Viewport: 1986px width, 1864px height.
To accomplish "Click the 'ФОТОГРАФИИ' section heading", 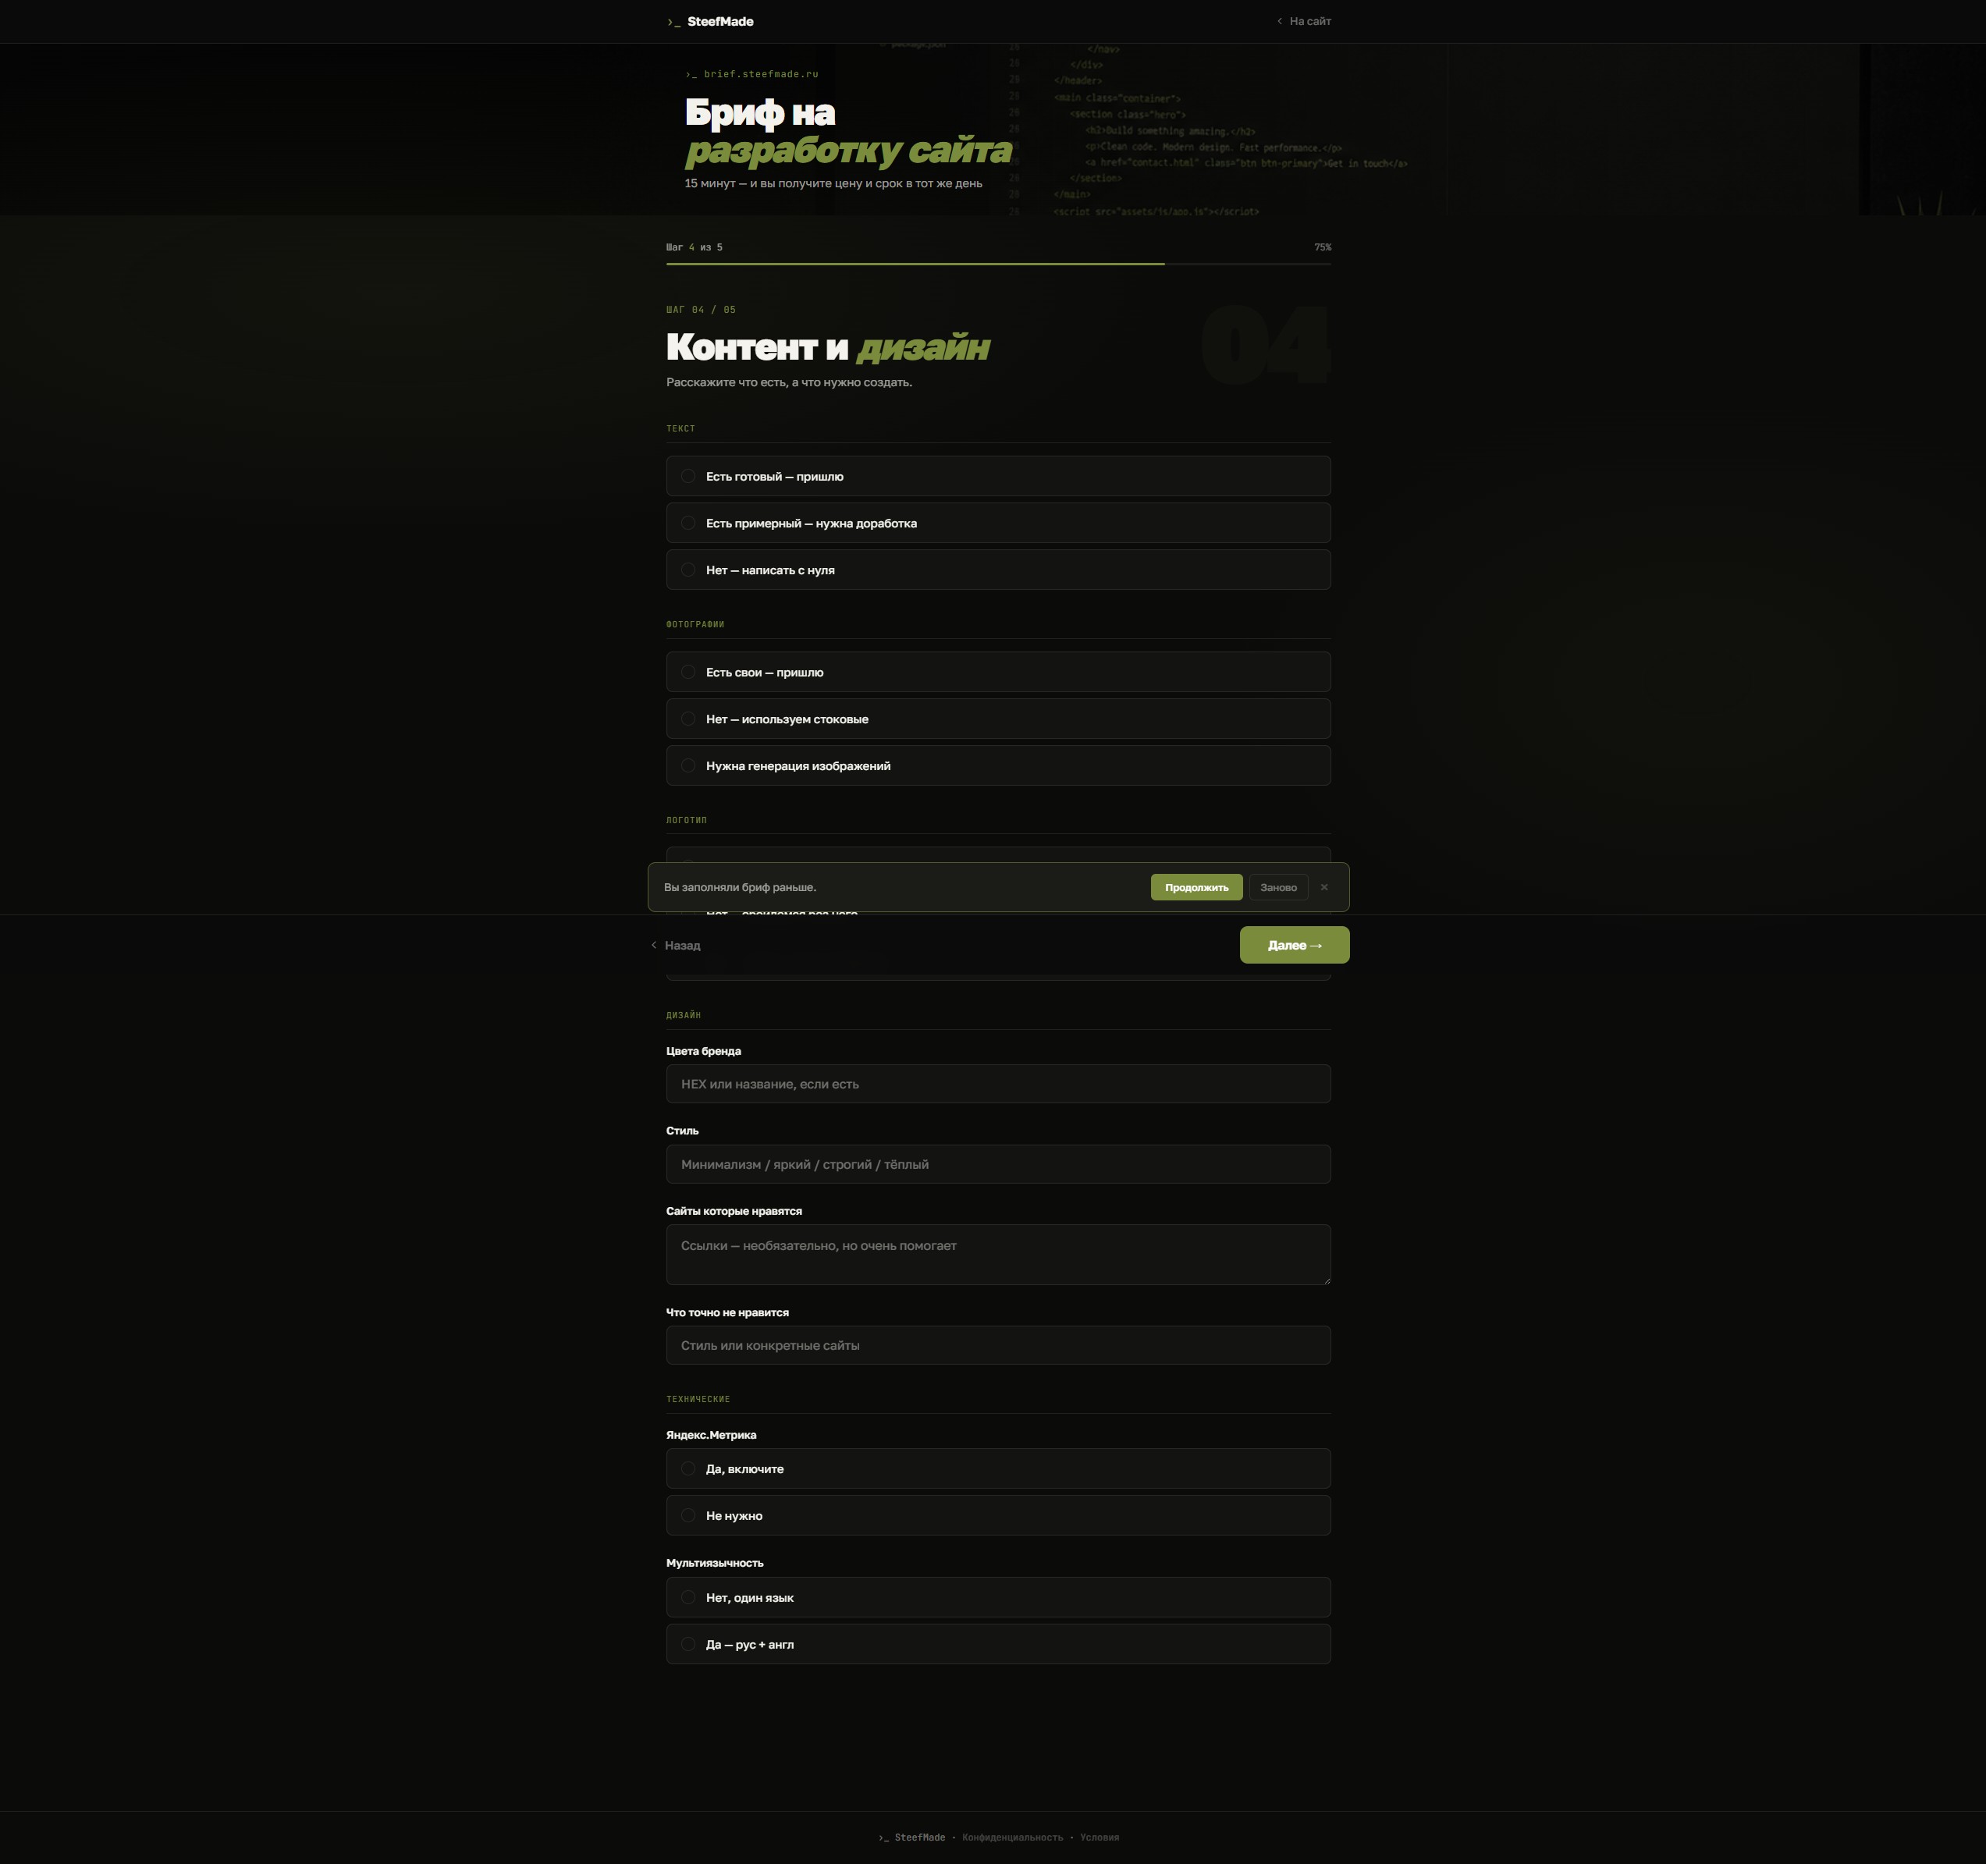I will (695, 624).
